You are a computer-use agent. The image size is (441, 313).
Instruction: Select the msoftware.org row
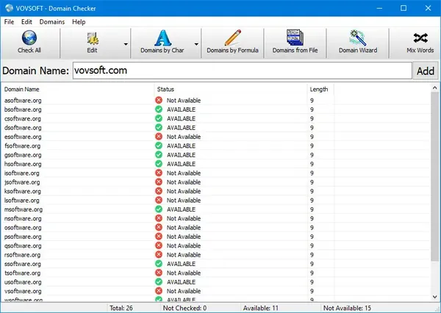click(x=215, y=209)
